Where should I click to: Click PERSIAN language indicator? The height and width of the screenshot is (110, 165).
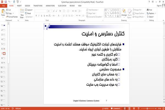click(x=18, y=109)
